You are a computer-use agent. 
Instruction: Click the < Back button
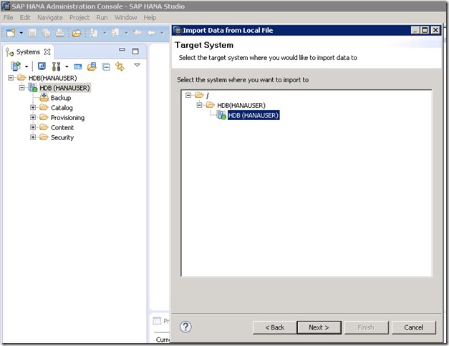(x=274, y=327)
